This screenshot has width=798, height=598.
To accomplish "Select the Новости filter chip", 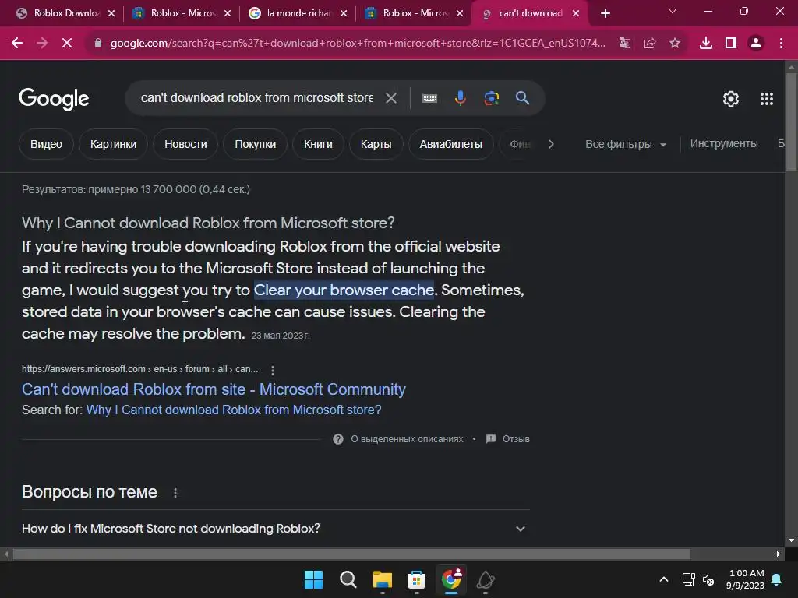I will pyautogui.click(x=185, y=144).
